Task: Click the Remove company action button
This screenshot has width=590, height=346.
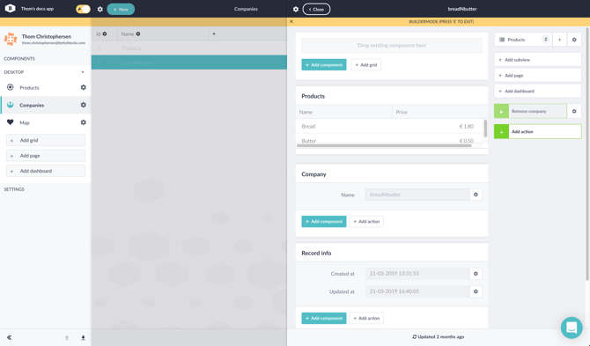Action: 530,111
